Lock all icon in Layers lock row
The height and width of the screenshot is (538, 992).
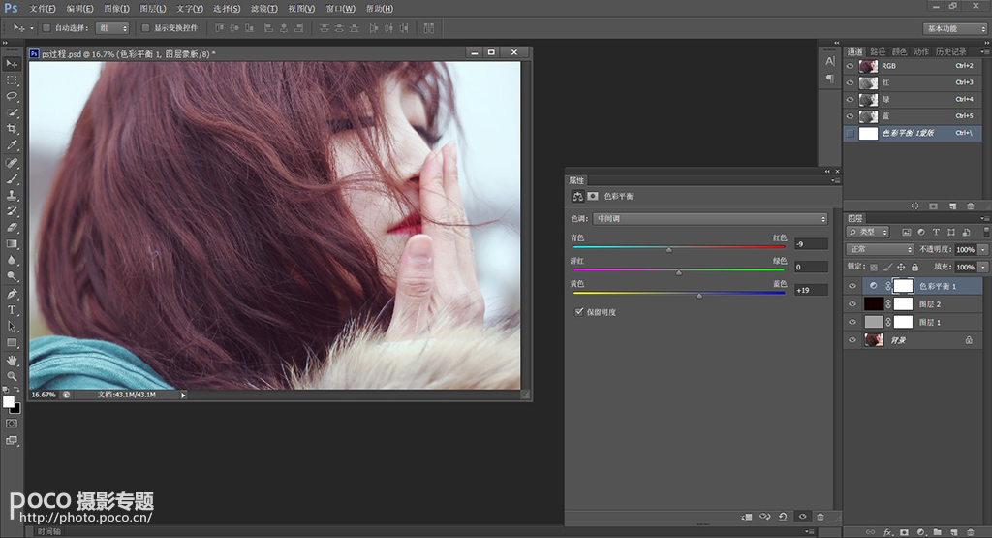914,268
